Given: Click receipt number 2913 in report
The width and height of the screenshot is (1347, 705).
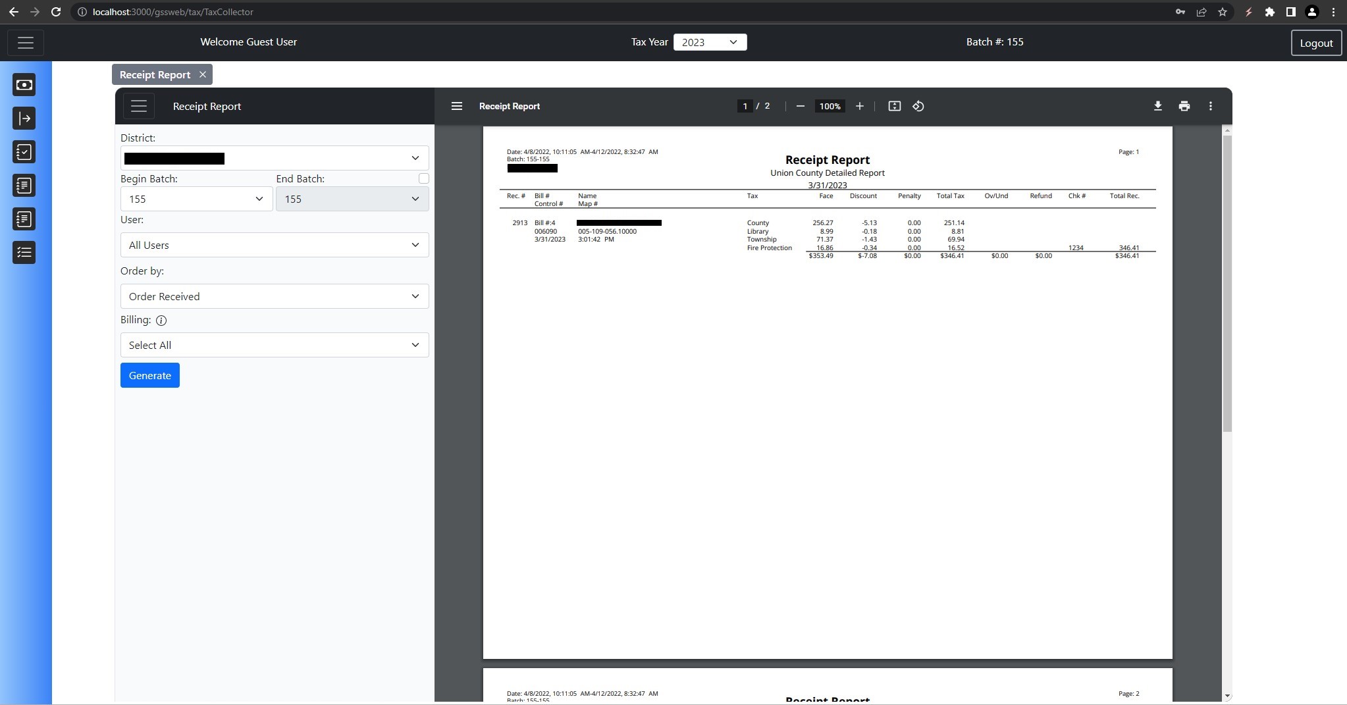Looking at the screenshot, I should tap(520, 223).
